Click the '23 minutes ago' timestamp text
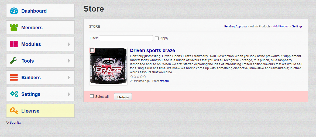 click(140, 81)
